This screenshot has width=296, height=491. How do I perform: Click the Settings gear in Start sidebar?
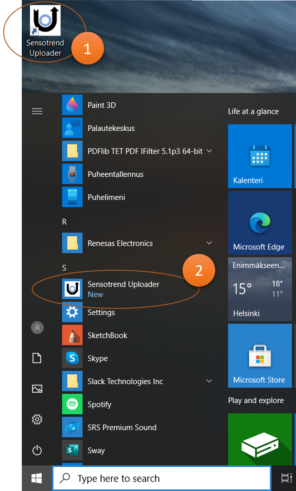37,419
